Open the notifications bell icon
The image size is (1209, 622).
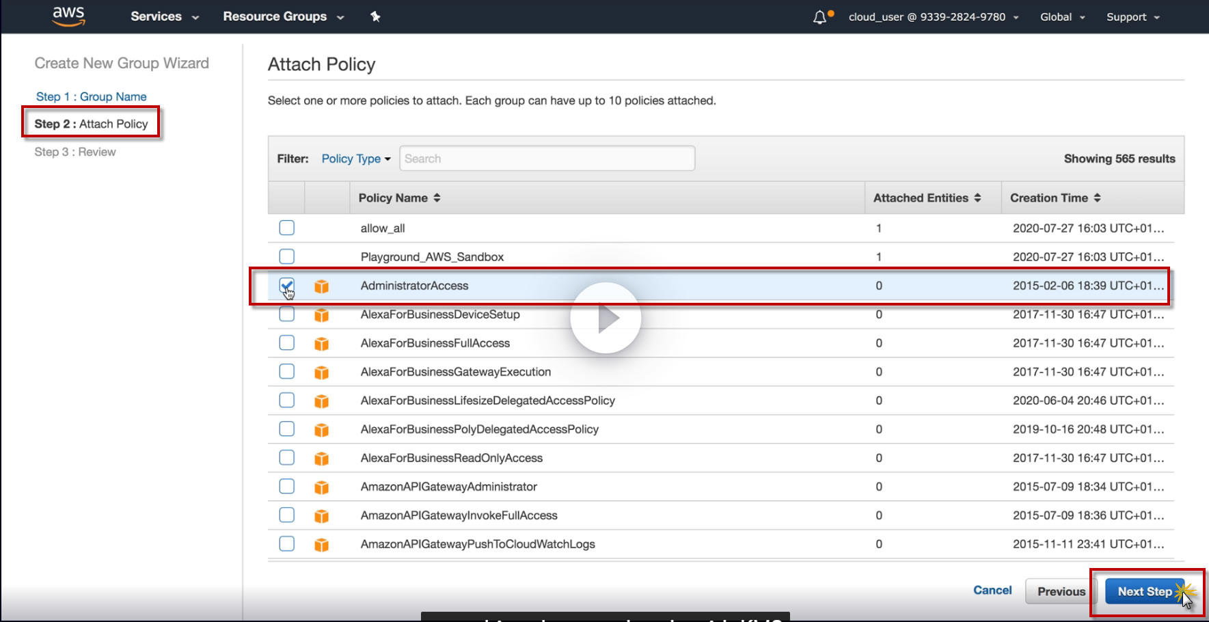820,17
